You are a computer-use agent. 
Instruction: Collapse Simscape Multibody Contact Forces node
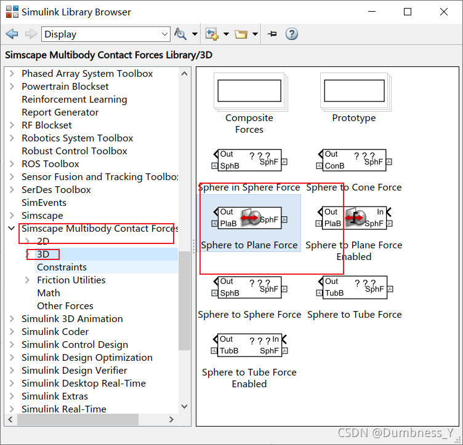[x=12, y=229]
